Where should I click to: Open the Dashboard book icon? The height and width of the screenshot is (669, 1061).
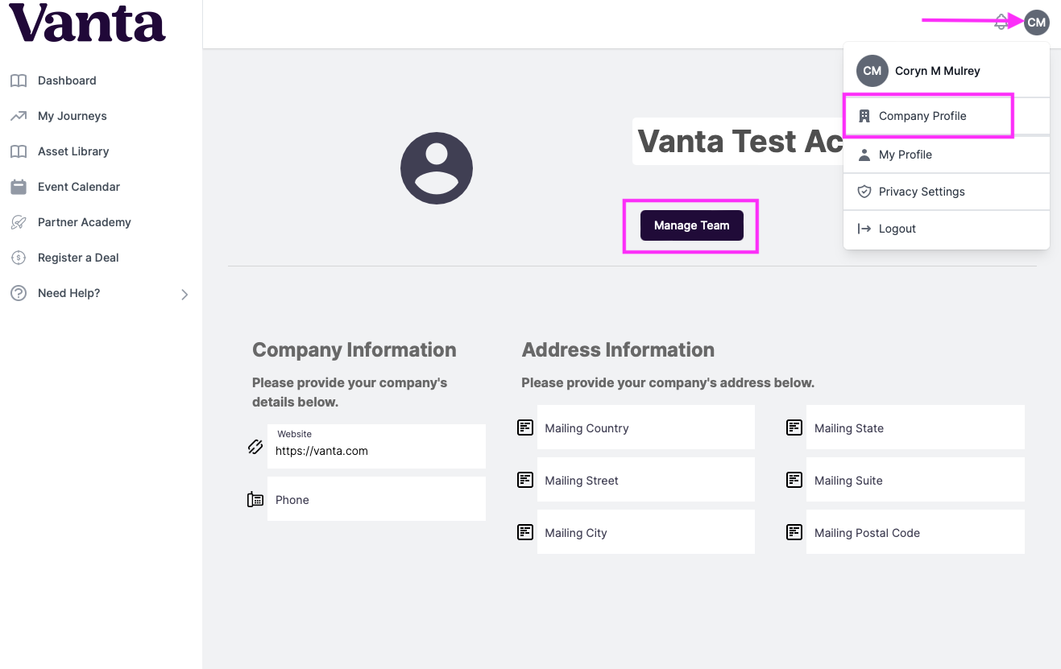[x=19, y=81]
